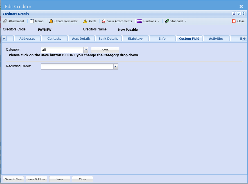This screenshot has width=248, height=184.
Task: Click the refresh arrows icon in header
Action: 239,14
